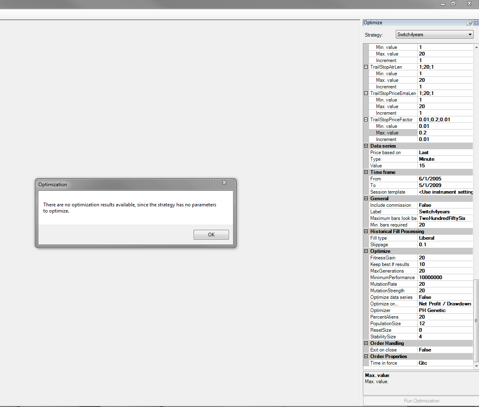This screenshot has width=479, height=407.
Task: Open the Strategy dropdown Switch4years
Action: click(x=435, y=35)
